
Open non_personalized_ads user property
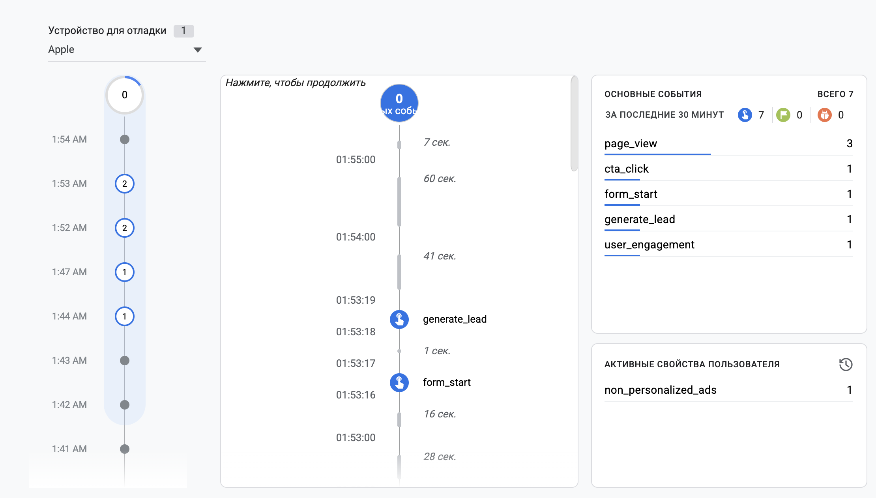[728, 390]
